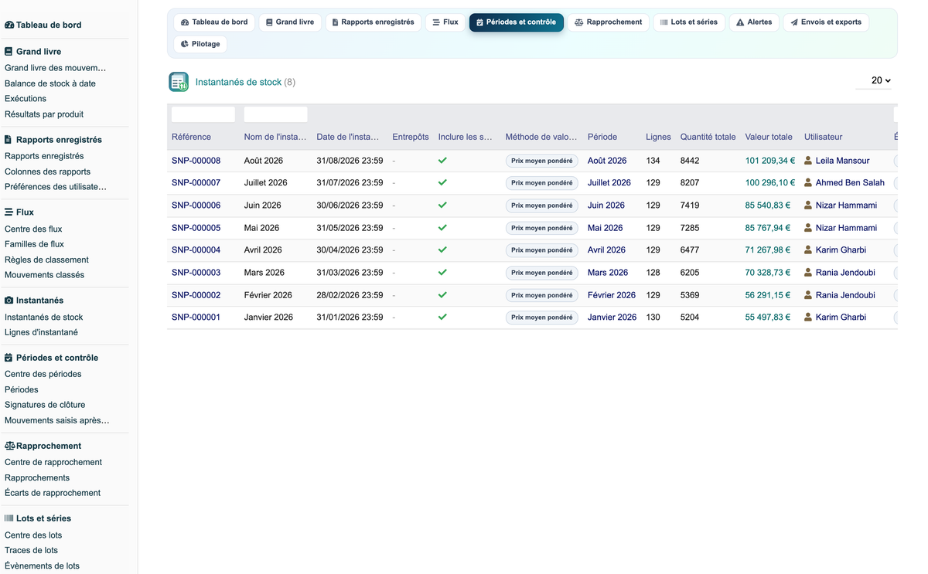928x574 pixels.
Task: Open snapshot SNP-000001
Action: point(196,318)
